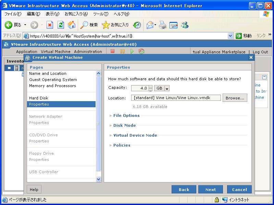
Task: Click the security padlock in status bar
Action: point(217,200)
